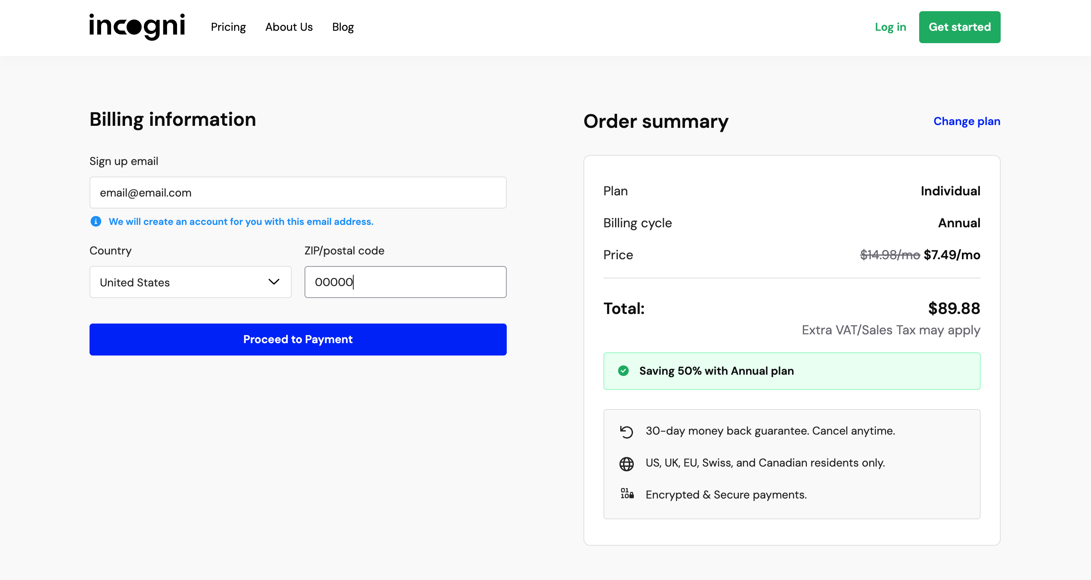Click the green checkmark in the savings banner
This screenshot has height=580, width=1091.
click(x=623, y=371)
